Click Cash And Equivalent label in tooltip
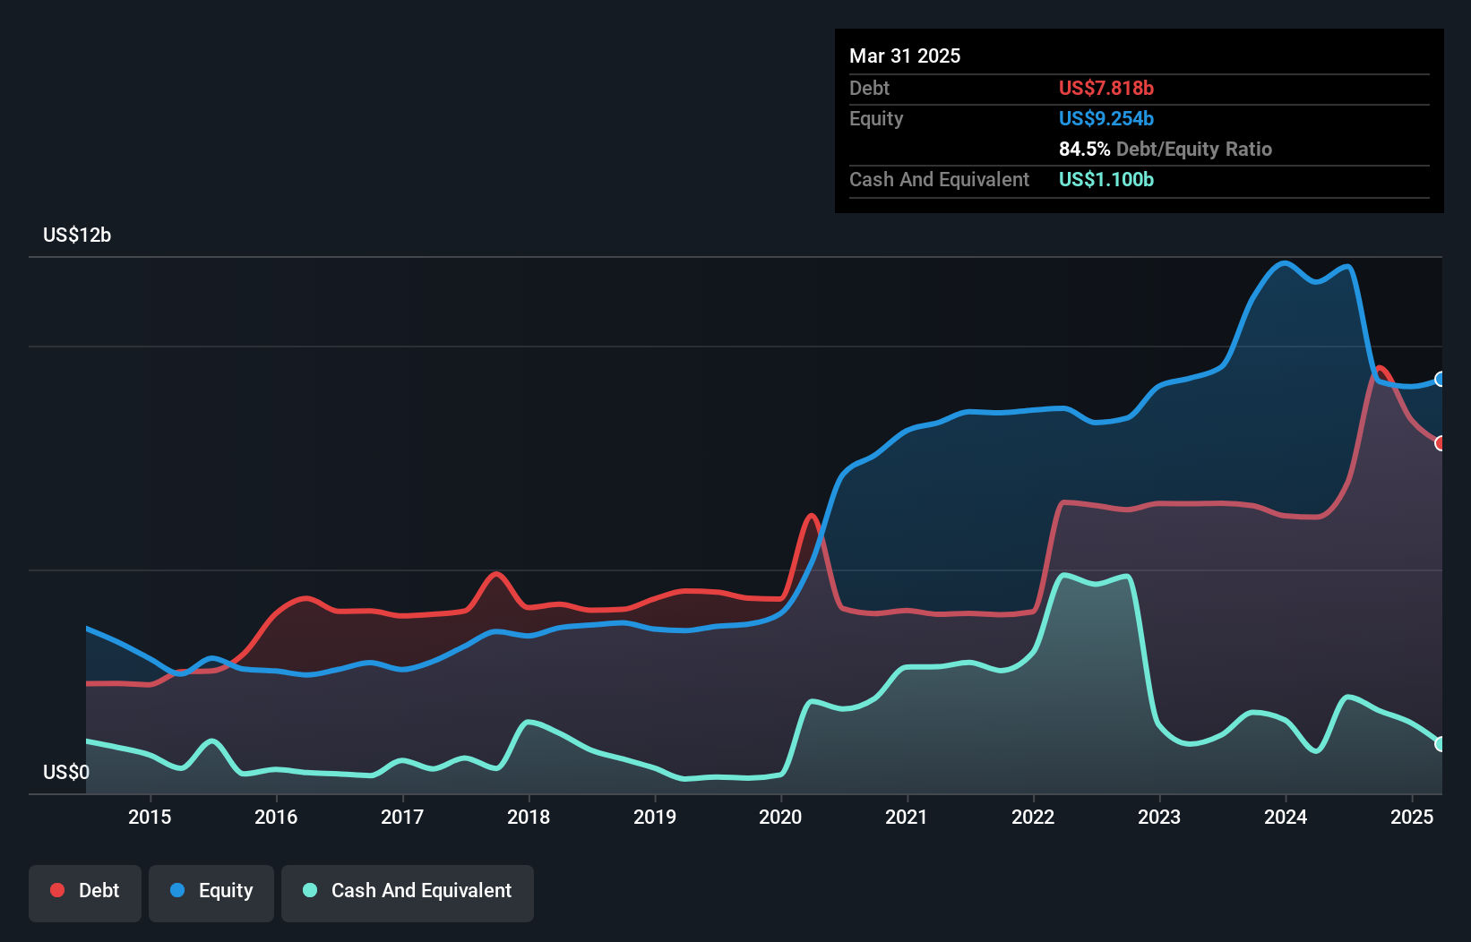1471x942 pixels. coord(940,179)
